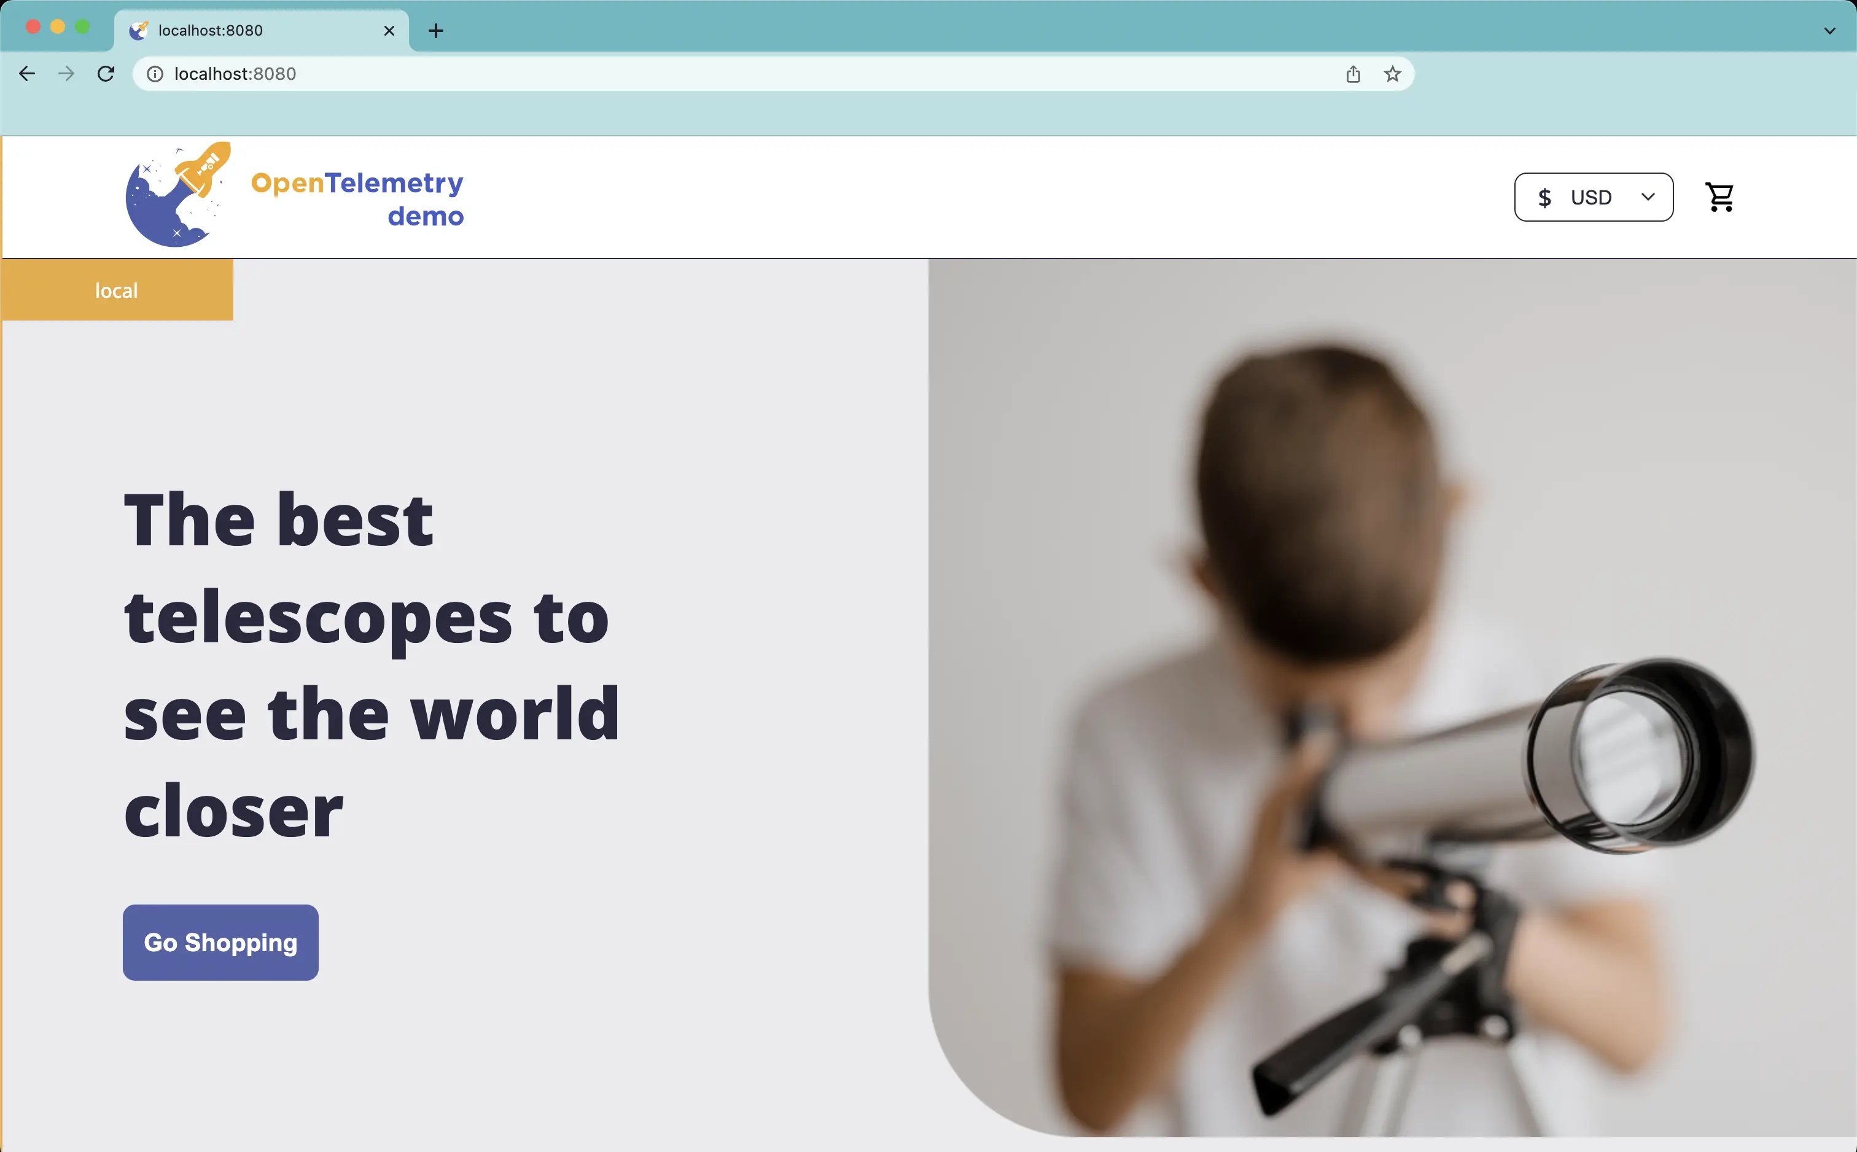Click the OpenTelemetry demo text link
Viewport: 1857px width, 1152px height.
(358, 198)
